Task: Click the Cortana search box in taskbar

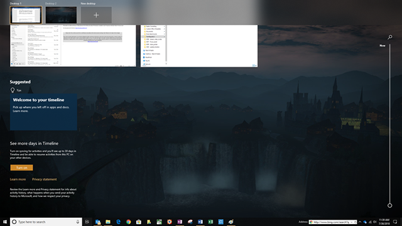Action: pyautogui.click(x=46, y=222)
